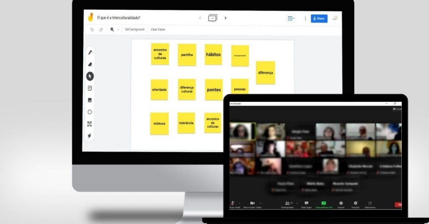Select the yellow 'pontes' sticky note
The image size is (429, 224).
(x=214, y=90)
